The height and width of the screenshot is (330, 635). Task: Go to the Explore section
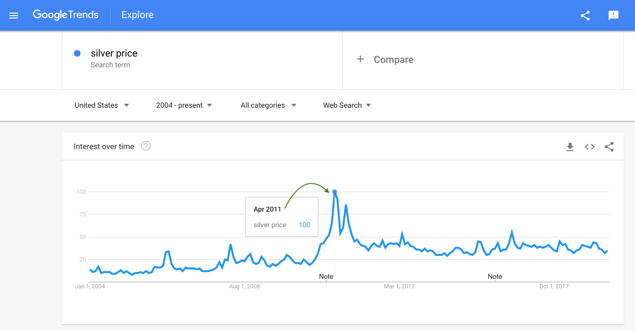click(x=137, y=15)
